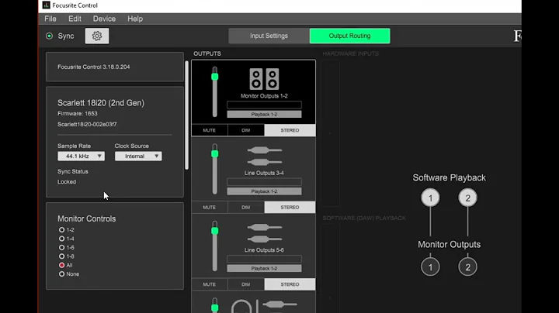Select Software Playback node 1
This screenshot has width=559, height=313.
pos(430,198)
